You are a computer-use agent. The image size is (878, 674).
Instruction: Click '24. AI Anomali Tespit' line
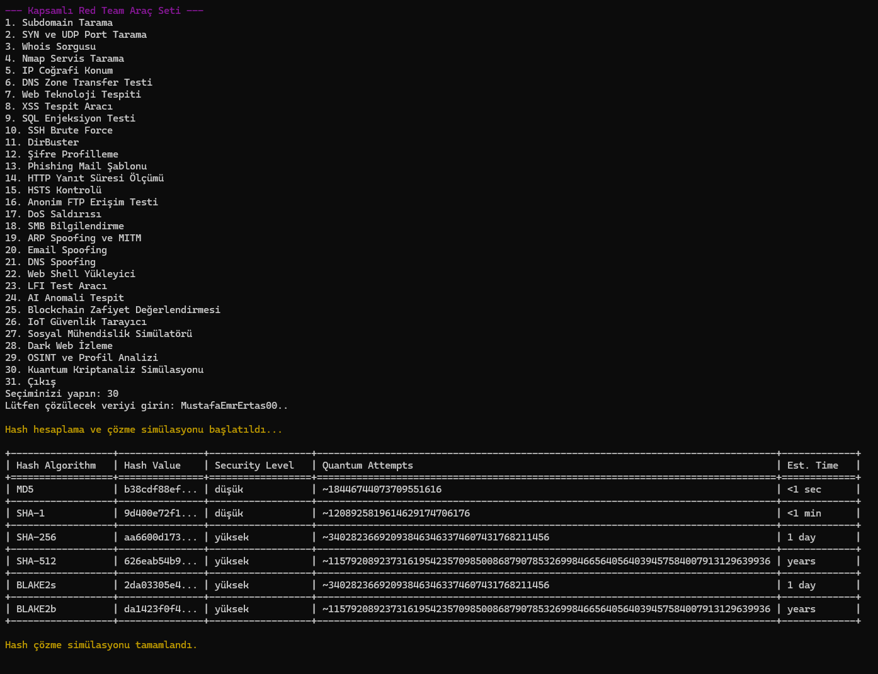click(64, 298)
